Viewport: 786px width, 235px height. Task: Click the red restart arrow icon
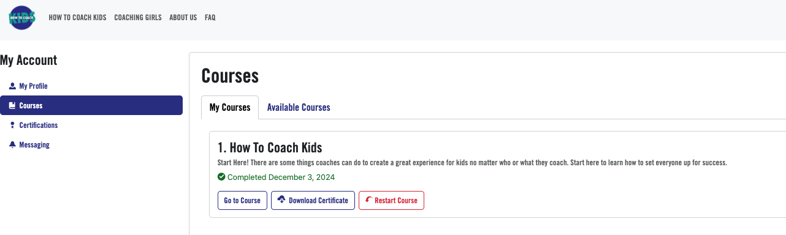(x=368, y=200)
